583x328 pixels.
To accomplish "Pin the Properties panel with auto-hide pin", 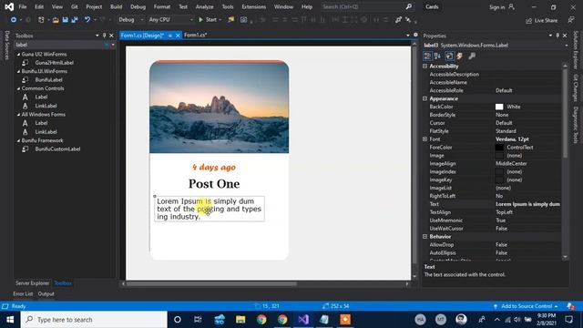I will tap(557, 36).
